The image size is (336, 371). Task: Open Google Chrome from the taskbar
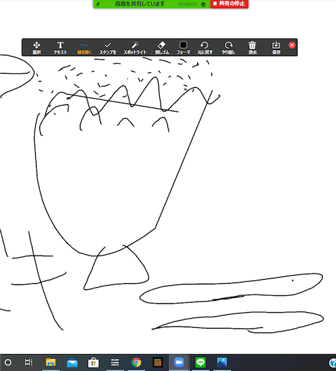136,362
